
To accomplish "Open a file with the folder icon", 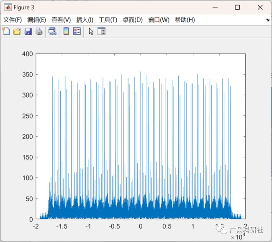I will (x=17, y=31).
